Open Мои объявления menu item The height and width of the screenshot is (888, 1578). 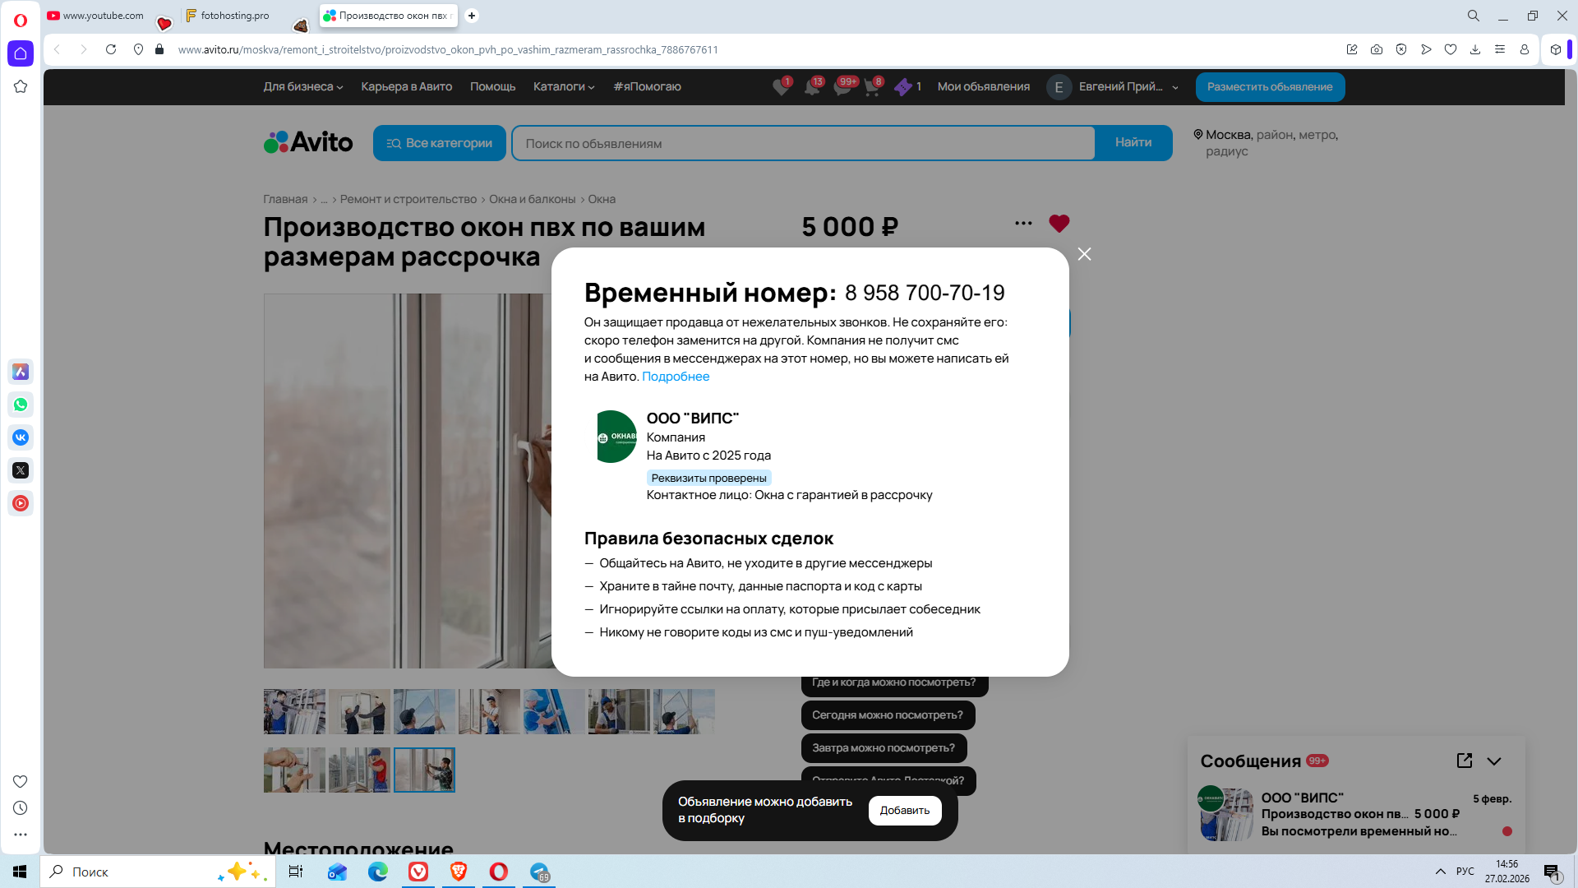tap(983, 86)
